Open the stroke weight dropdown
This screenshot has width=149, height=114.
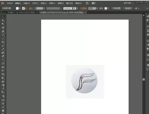(x=44, y=9)
